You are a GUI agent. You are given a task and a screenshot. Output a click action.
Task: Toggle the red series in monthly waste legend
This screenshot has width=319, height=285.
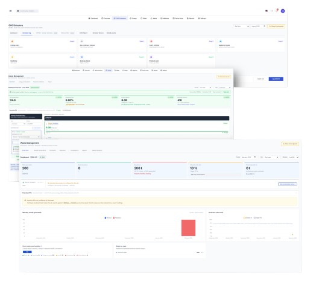(114, 218)
